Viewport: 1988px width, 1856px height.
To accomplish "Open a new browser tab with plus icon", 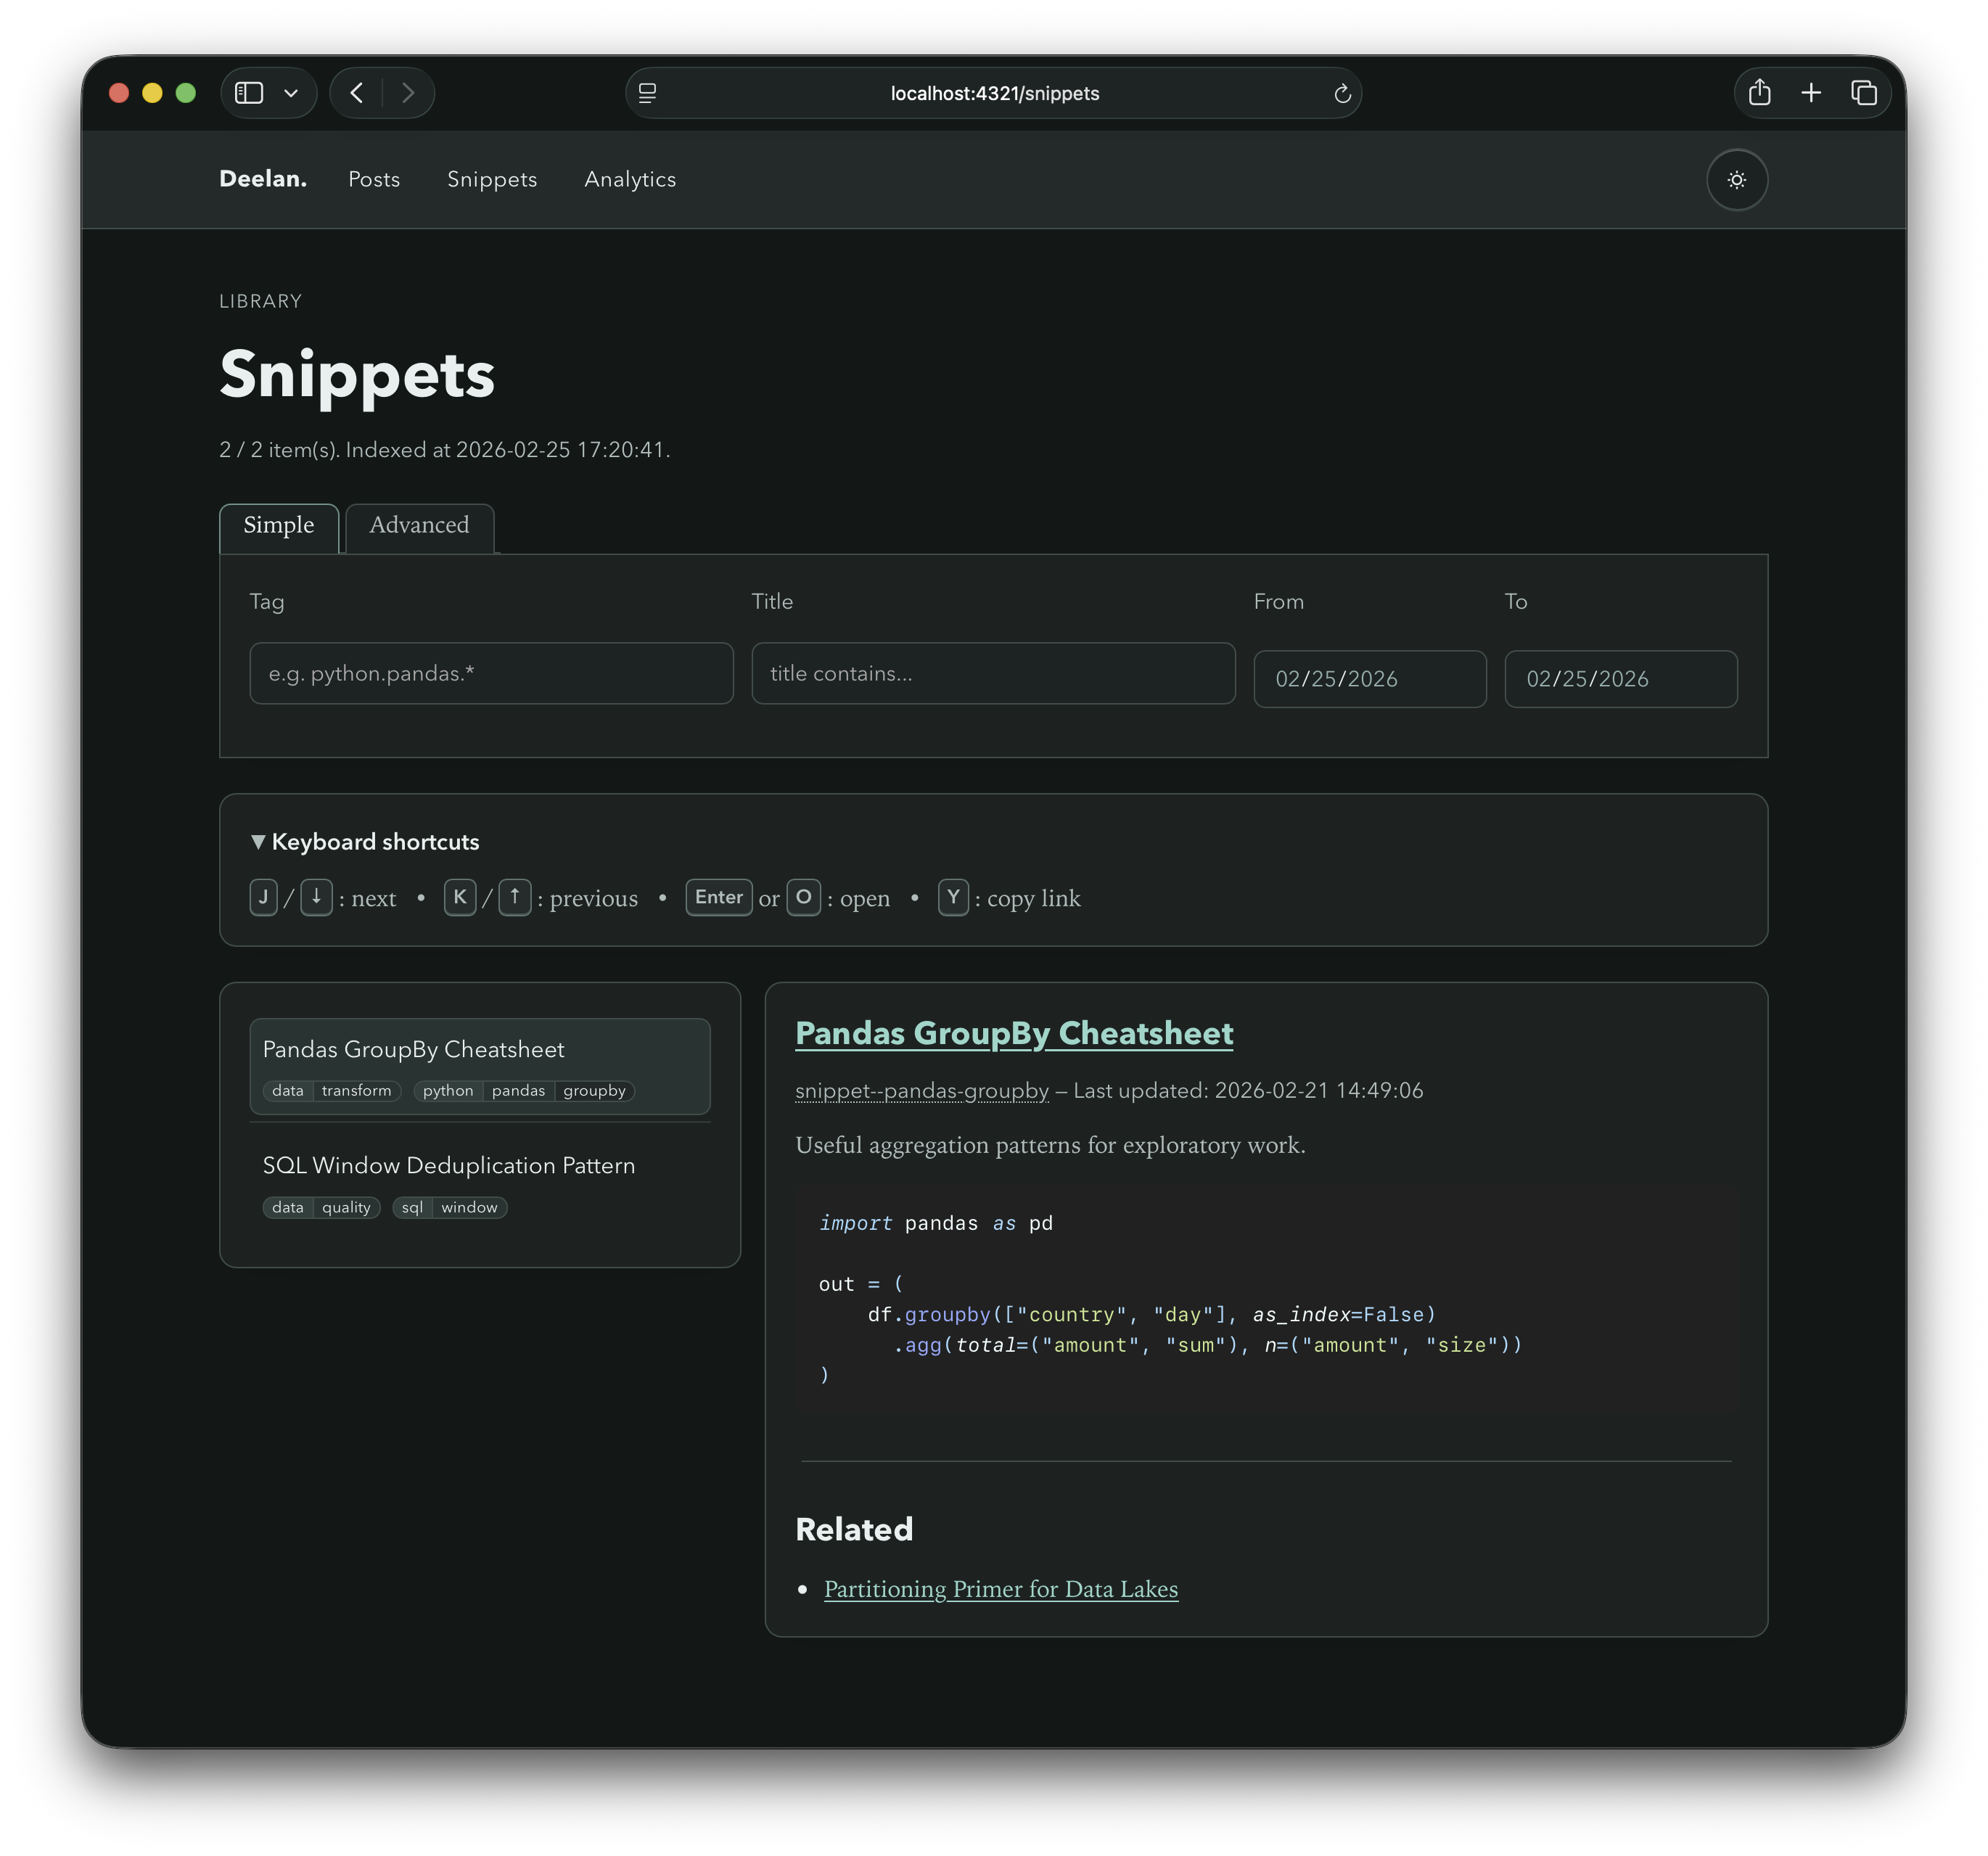I will click(x=1811, y=92).
